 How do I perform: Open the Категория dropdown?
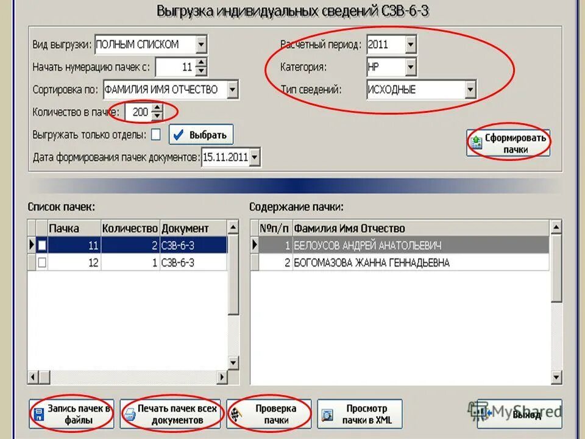(x=410, y=67)
